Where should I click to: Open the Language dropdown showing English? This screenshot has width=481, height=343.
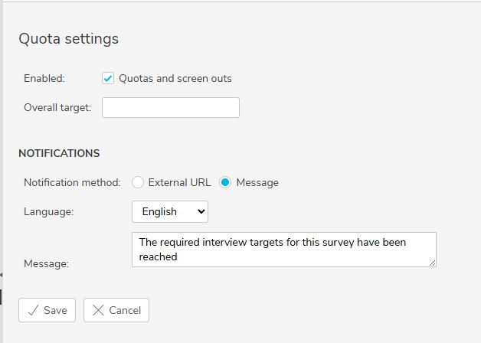tap(170, 212)
